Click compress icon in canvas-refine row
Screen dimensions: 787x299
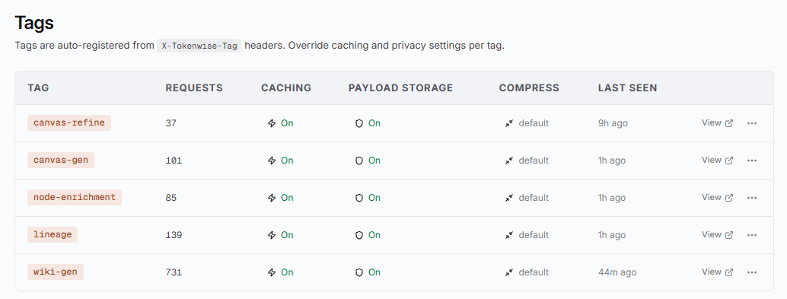tap(509, 123)
